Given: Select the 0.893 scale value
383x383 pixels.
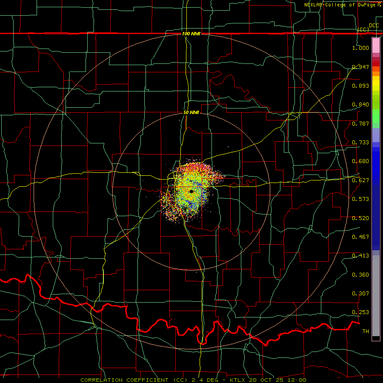Looking at the screenshot, I should point(360,86).
